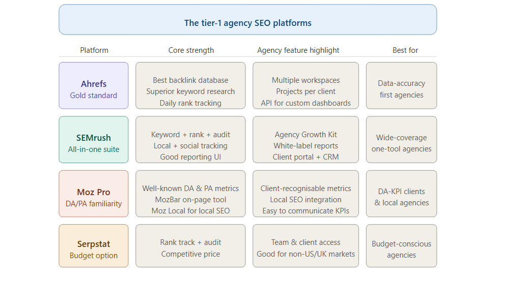The image size is (509, 281).
Task: Select the 'Team & client access' card
Action: (306, 246)
